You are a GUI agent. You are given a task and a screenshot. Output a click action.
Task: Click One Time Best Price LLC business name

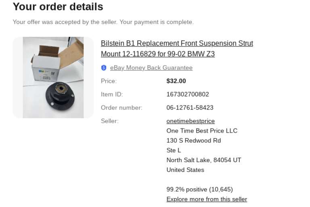point(202,131)
